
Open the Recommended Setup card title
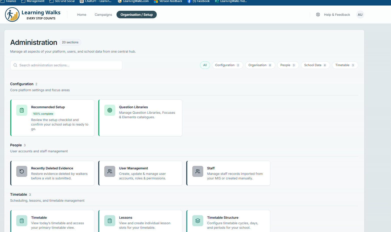pyautogui.click(x=48, y=107)
